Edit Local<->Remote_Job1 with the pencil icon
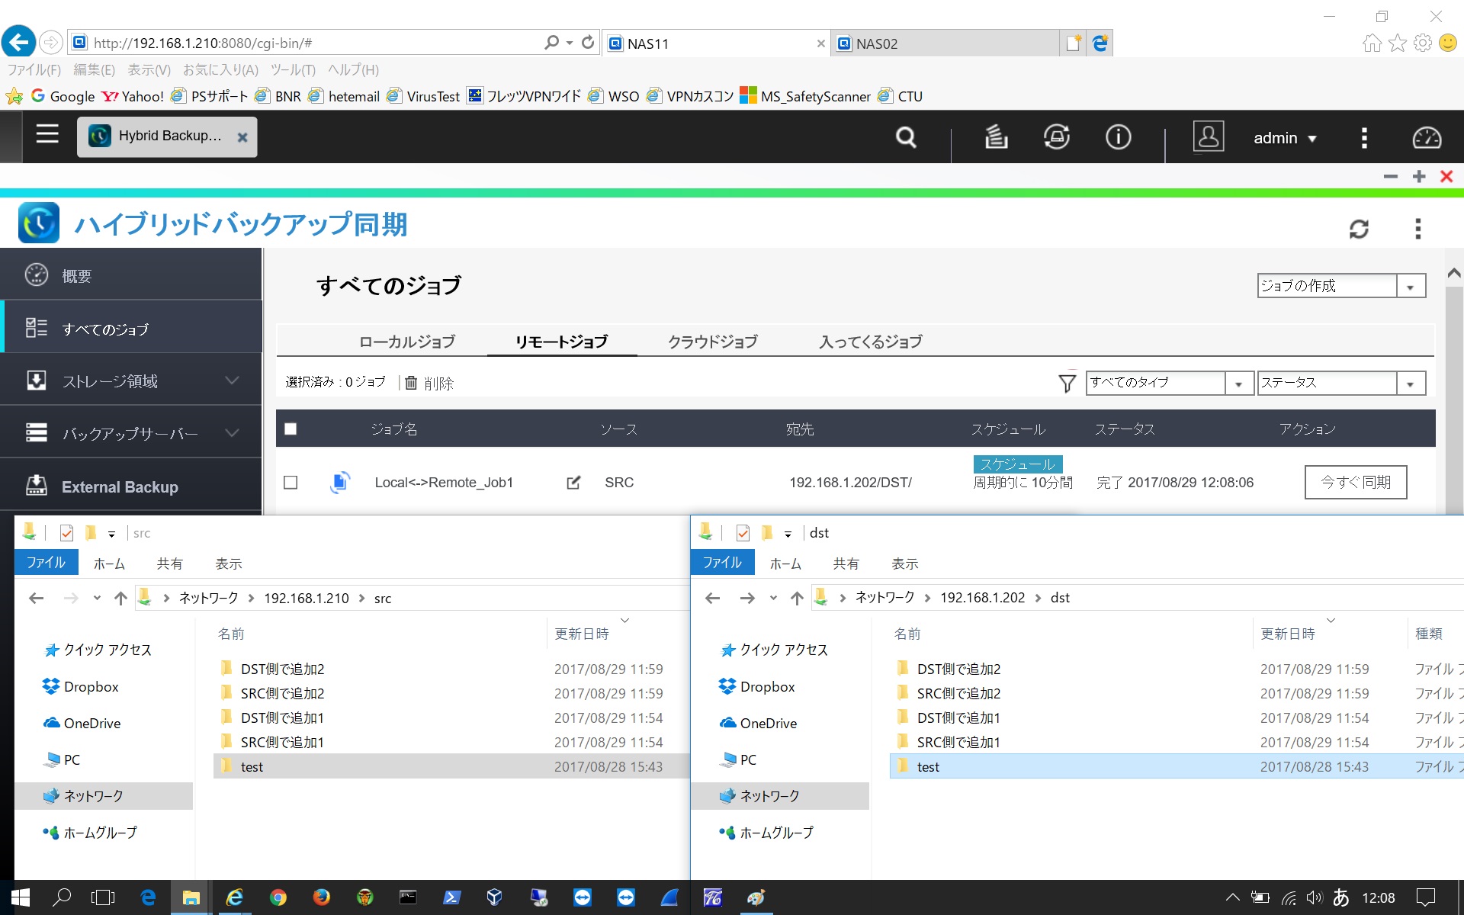This screenshot has height=915, width=1464. [x=573, y=482]
